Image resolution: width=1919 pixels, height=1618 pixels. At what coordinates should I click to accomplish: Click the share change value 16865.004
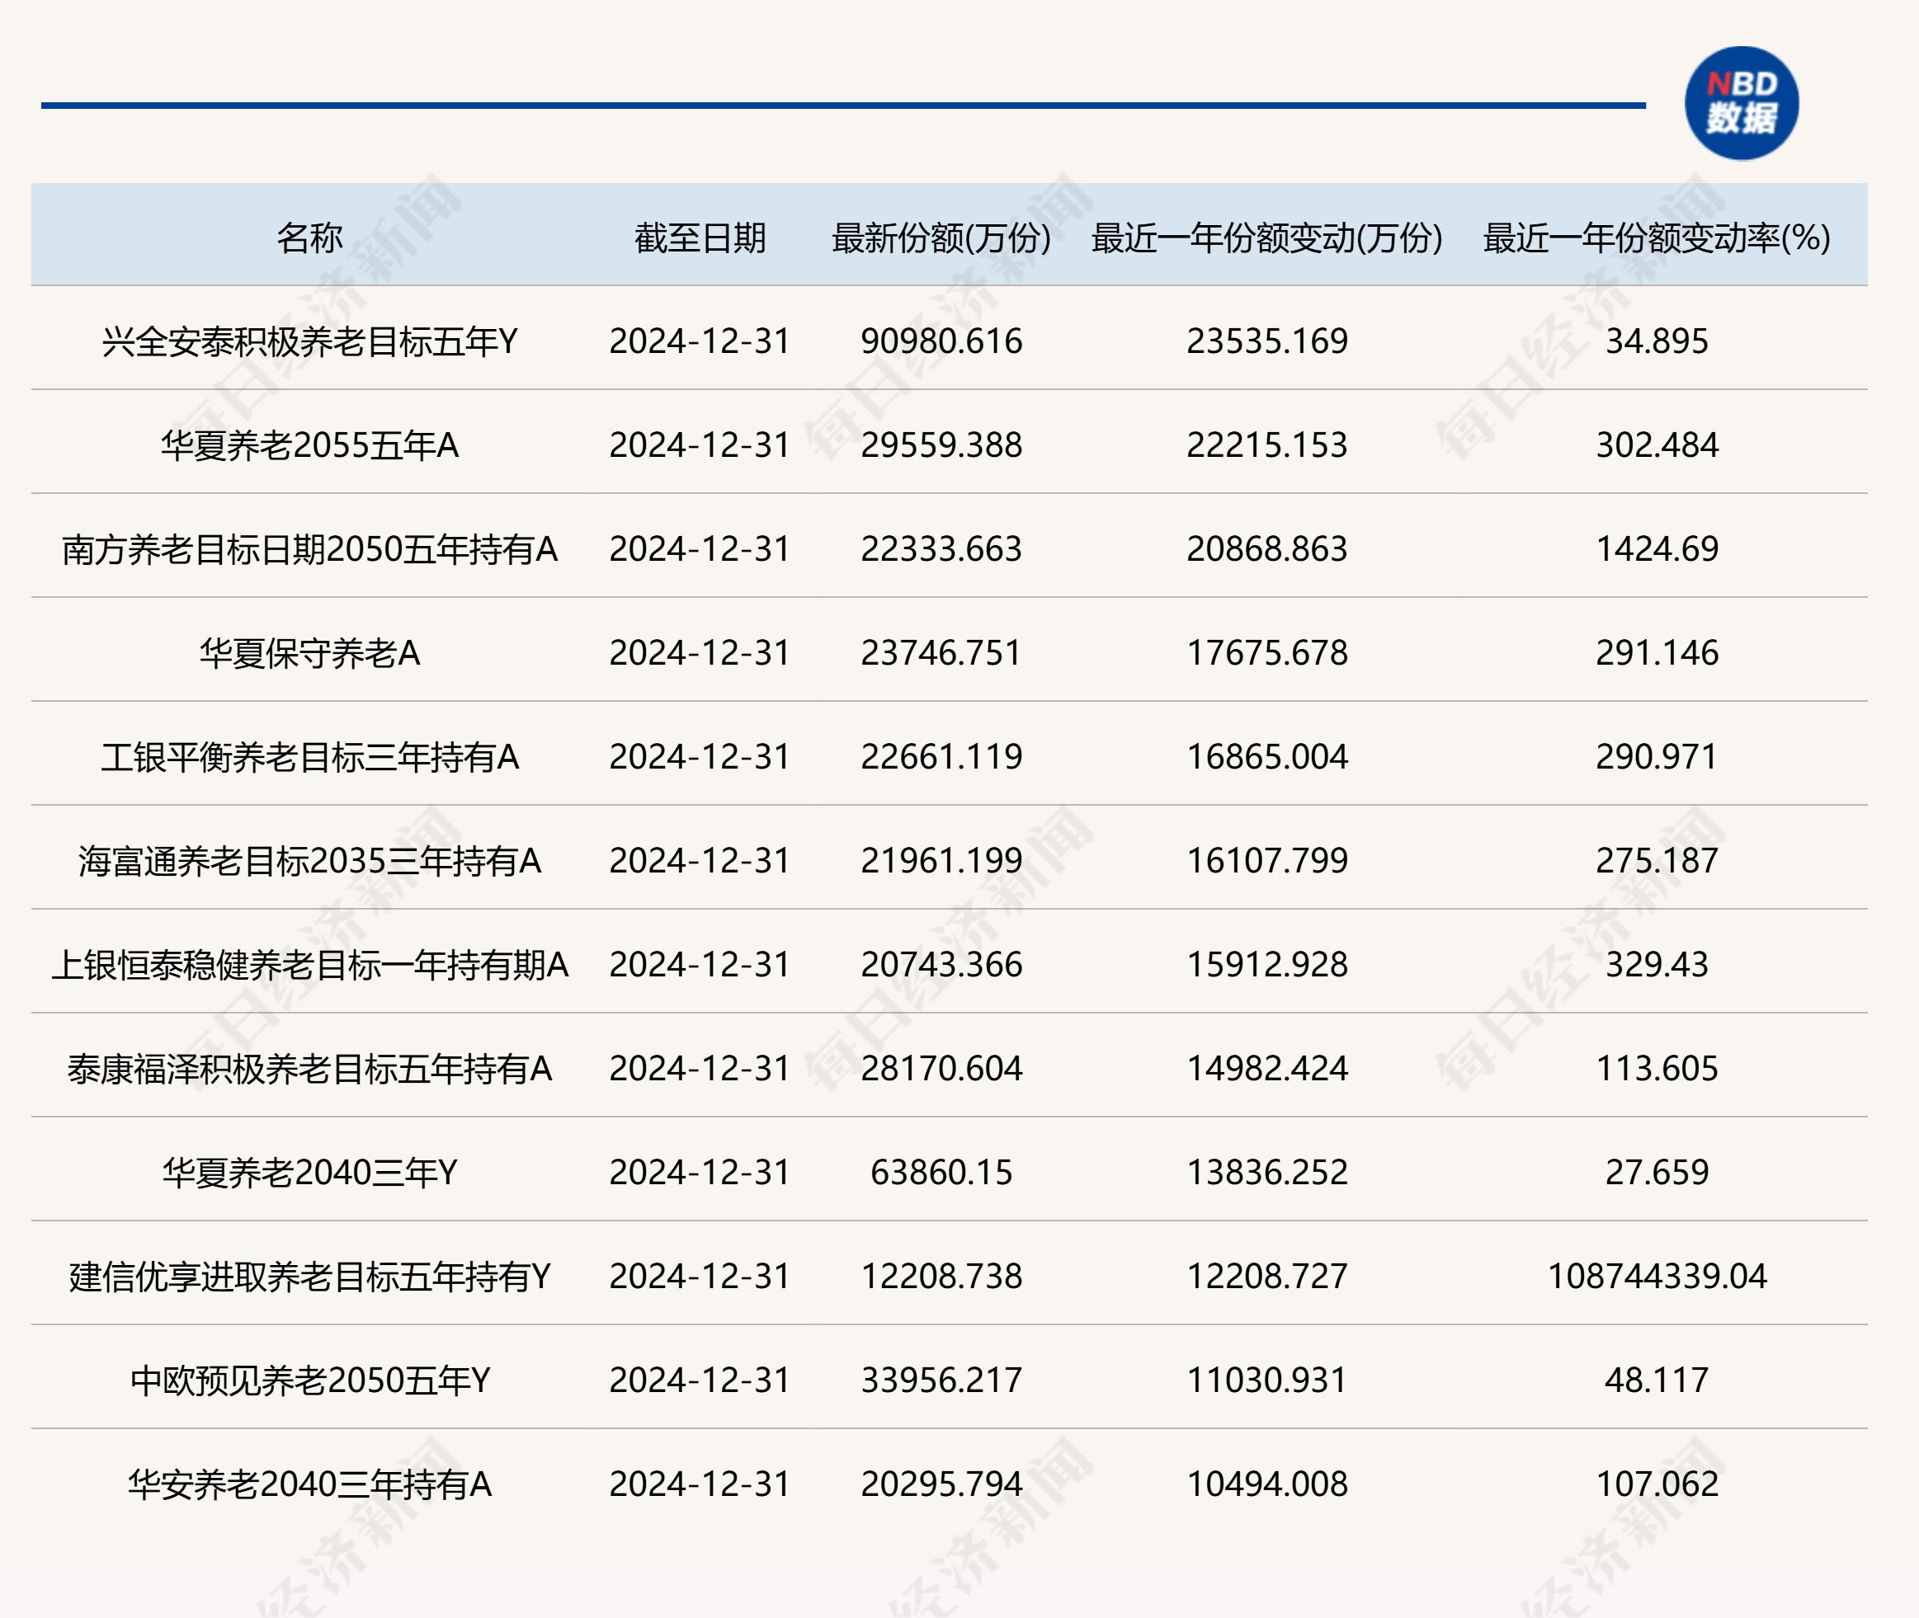point(1267,757)
